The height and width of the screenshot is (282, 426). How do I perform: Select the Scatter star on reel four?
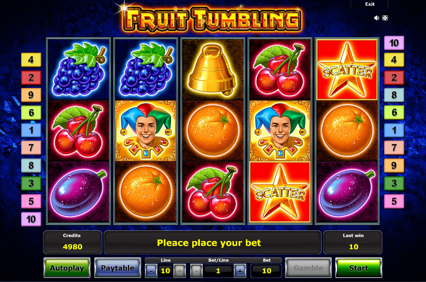pos(280,192)
